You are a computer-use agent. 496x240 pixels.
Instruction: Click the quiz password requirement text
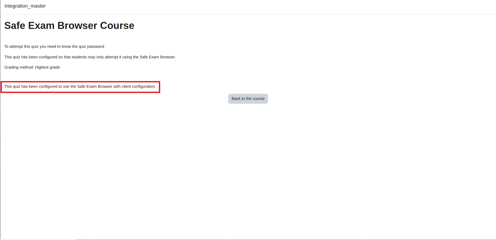pos(54,46)
